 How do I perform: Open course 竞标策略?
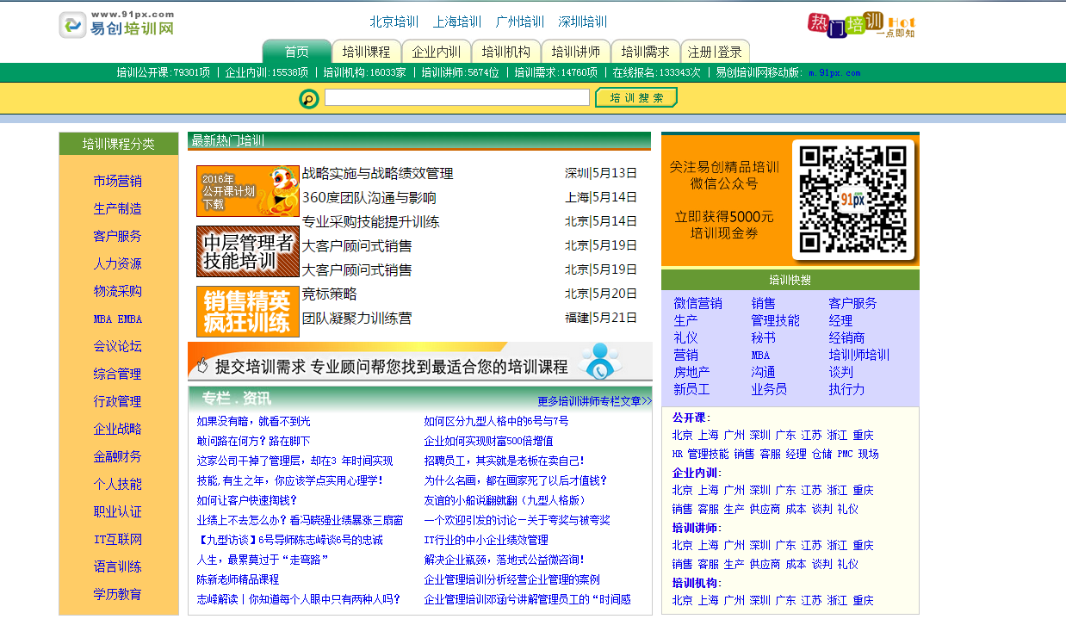coord(329,294)
